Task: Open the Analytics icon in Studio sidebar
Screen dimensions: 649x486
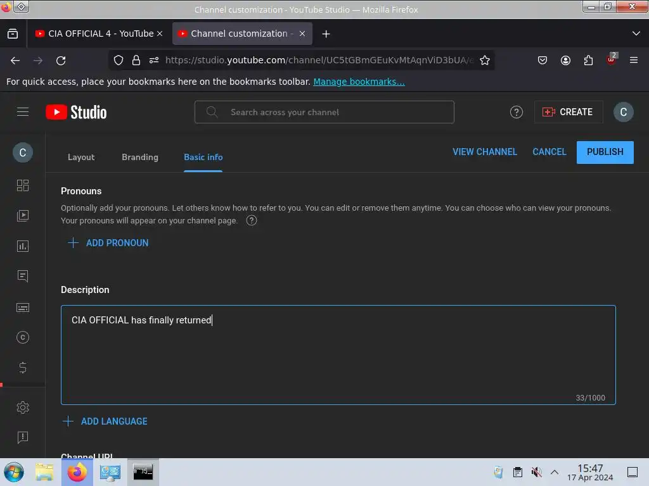Action: point(23,246)
